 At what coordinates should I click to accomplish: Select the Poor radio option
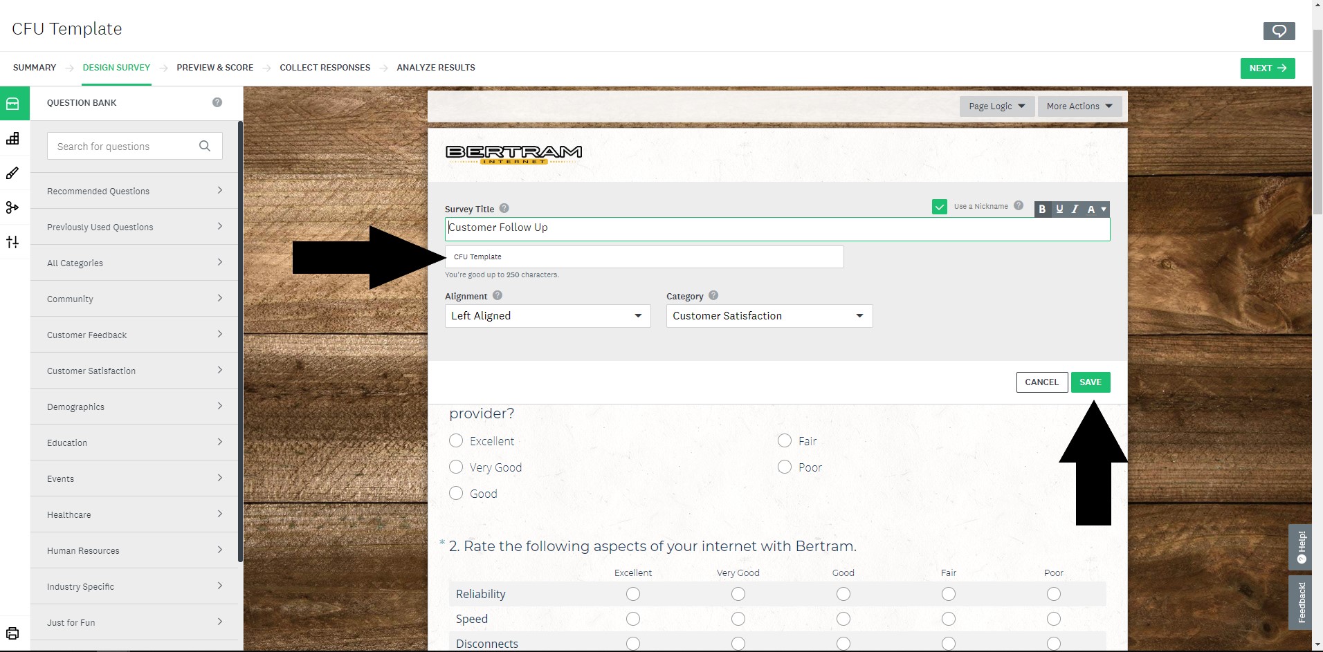click(785, 467)
